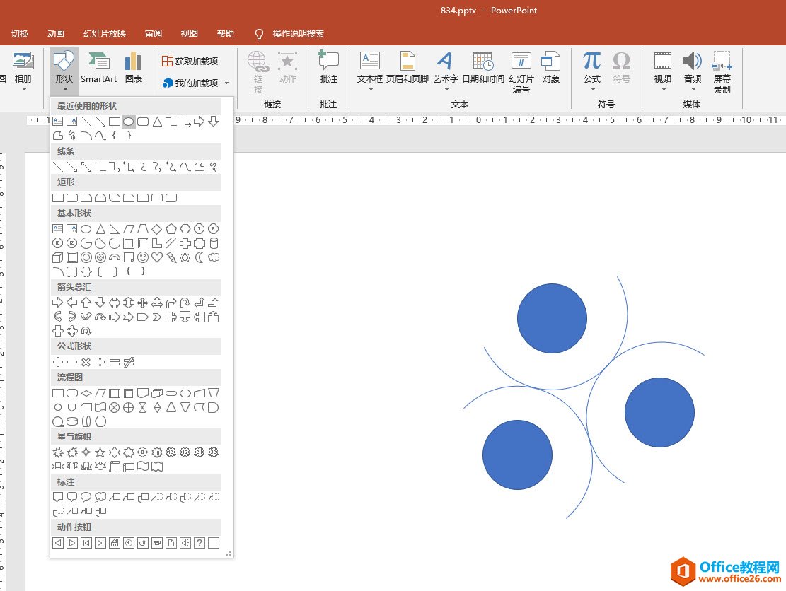
Task: Open the 视图 ribbon tab
Action: pyautogui.click(x=189, y=34)
